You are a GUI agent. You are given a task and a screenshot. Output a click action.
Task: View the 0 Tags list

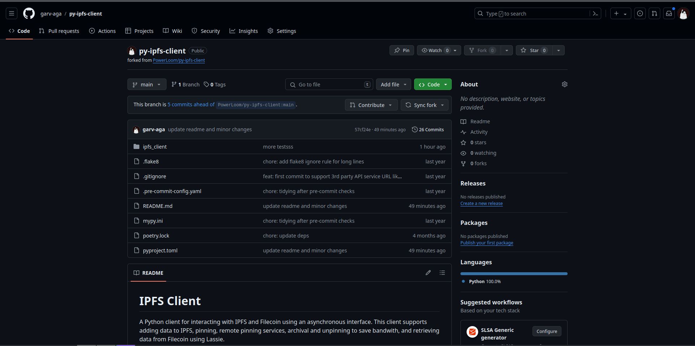click(x=214, y=84)
